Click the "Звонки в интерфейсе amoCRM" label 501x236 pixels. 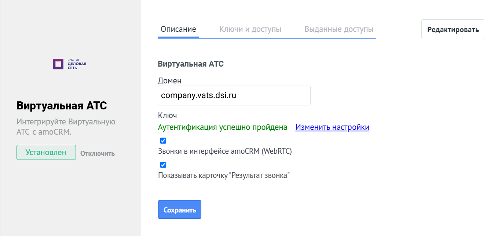tap(225, 151)
